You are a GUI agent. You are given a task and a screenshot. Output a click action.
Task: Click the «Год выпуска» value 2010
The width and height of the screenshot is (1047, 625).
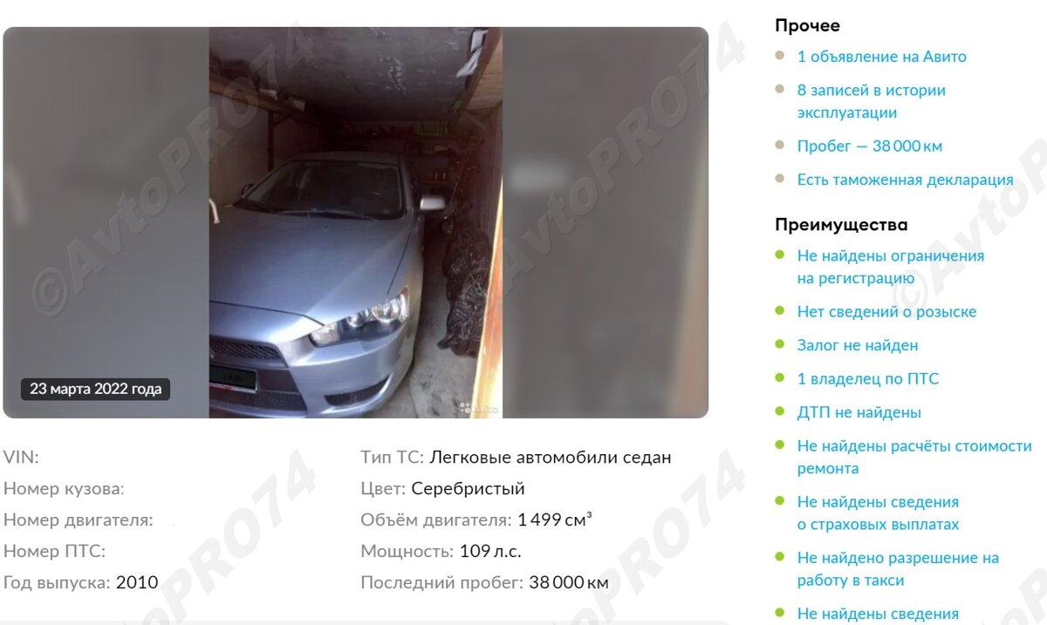(x=137, y=582)
